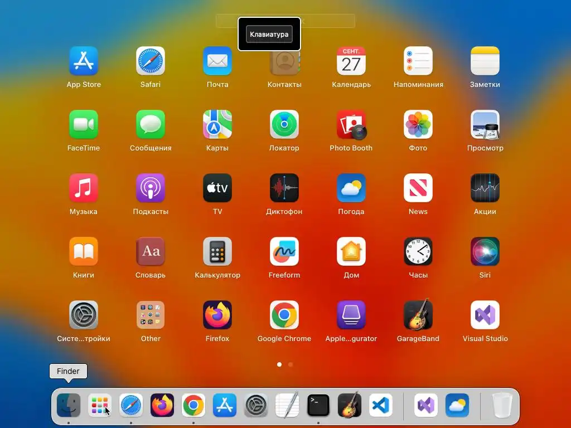
Task: Open Weather from the Dock
Action: [457, 405]
